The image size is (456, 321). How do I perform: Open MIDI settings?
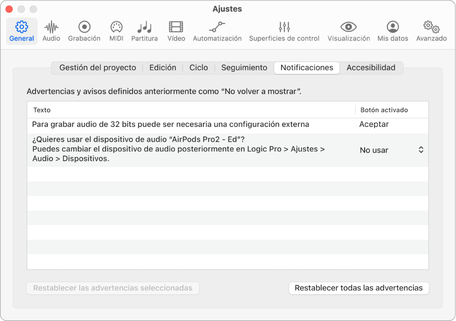(116, 31)
